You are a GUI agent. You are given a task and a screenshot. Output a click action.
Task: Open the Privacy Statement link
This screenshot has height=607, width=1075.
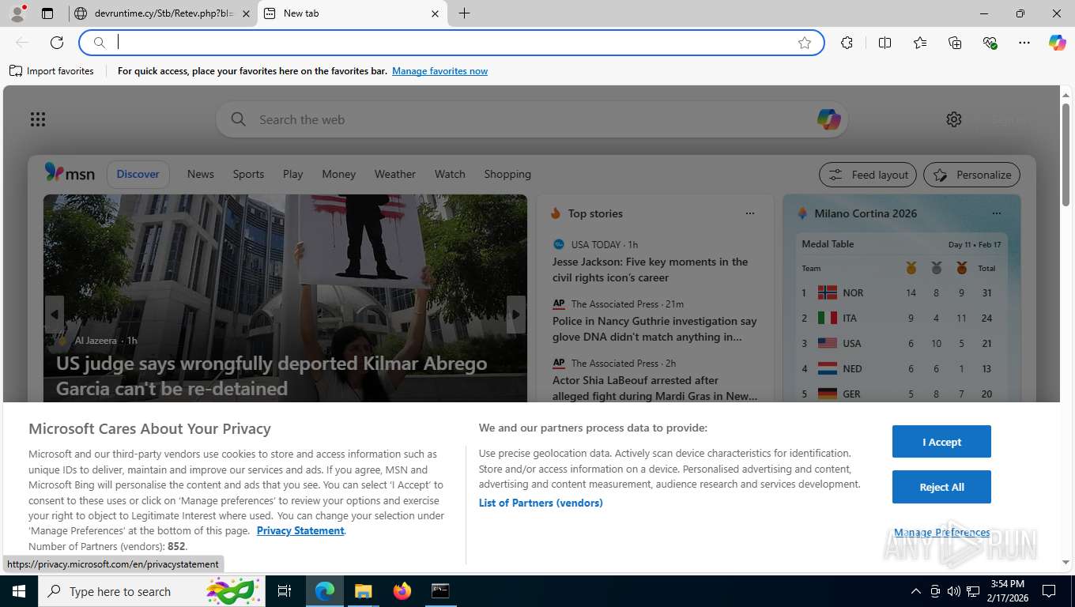pos(300,530)
